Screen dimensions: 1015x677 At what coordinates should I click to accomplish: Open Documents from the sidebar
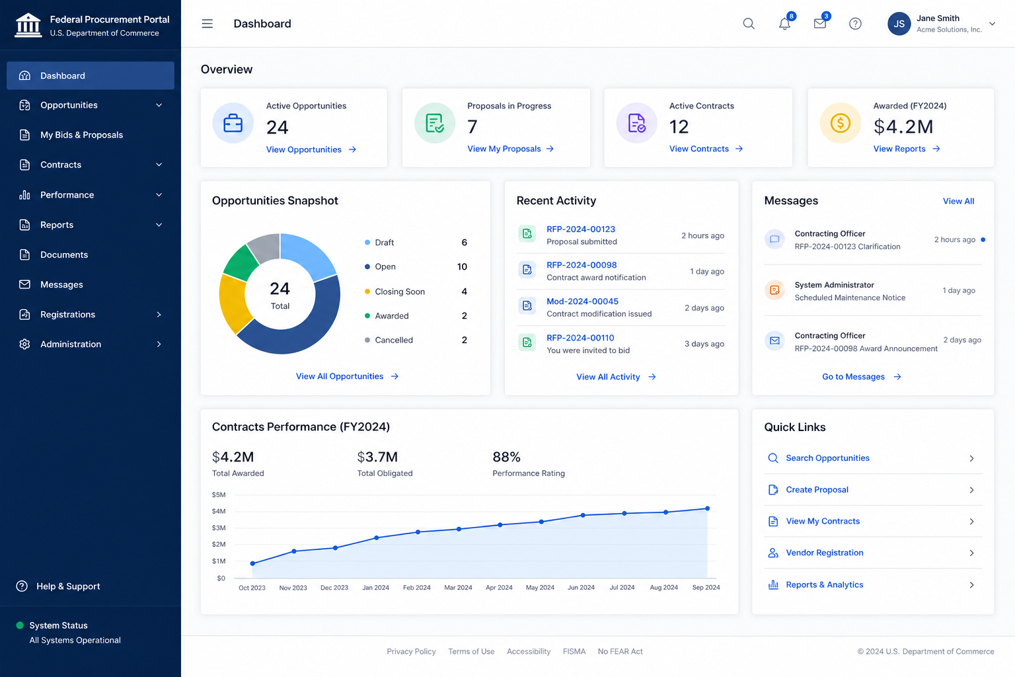(x=91, y=255)
